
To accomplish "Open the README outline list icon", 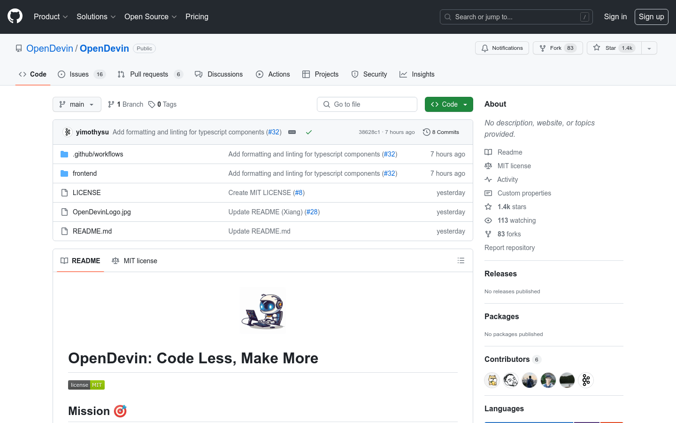I will [x=461, y=260].
